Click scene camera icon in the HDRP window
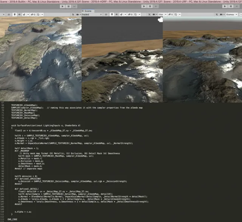 [x=154, y=14]
